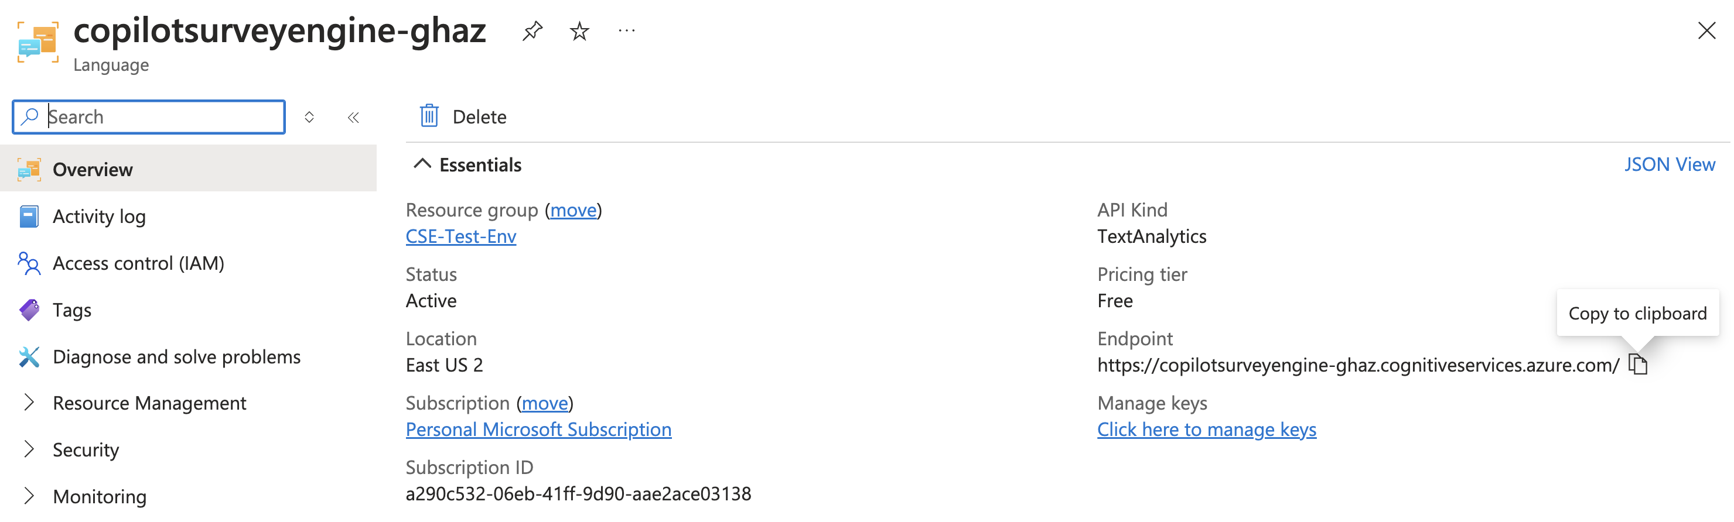Open the more options ellipsis menu
Screen dimensions: 1734x522
pyautogui.click(x=627, y=31)
